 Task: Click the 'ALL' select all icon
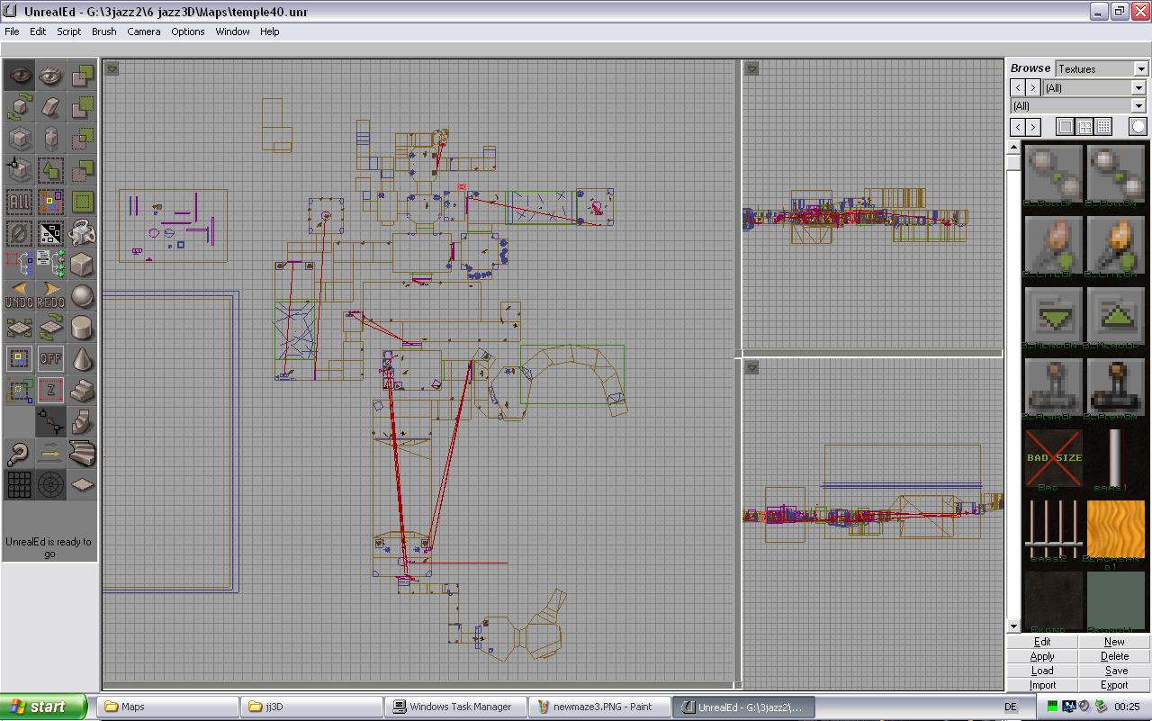click(19, 203)
